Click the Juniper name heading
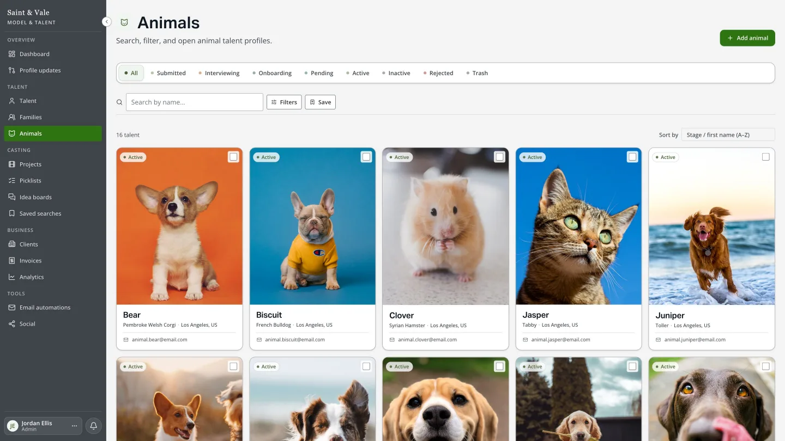 tap(670, 315)
